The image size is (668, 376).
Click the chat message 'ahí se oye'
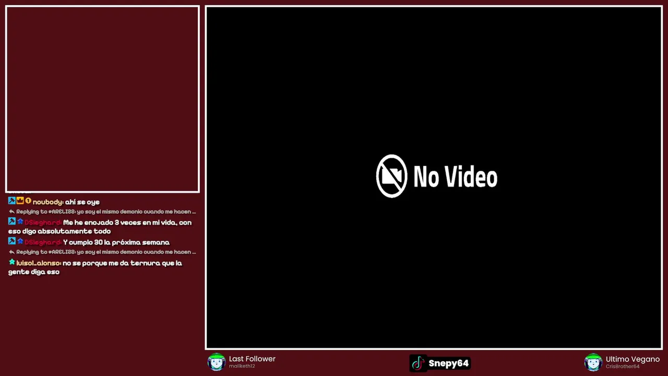[x=82, y=202]
